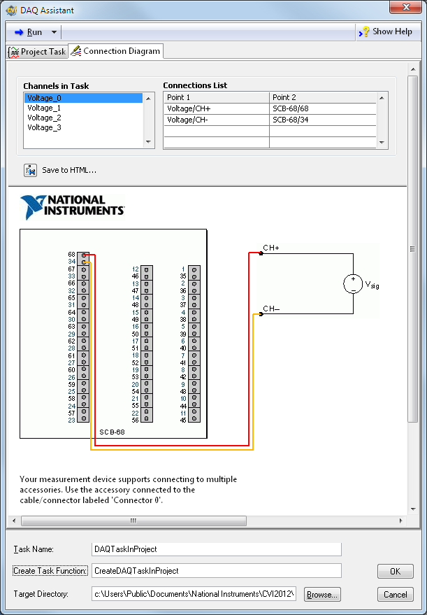427x615 pixels.
Task: Confirm with the OK button
Action: (395, 572)
